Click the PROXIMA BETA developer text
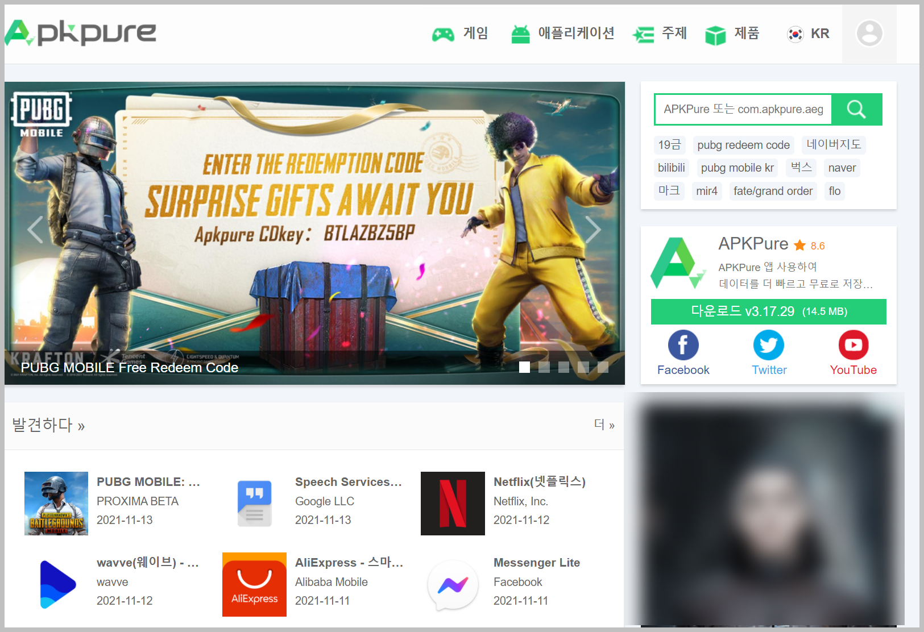924x632 pixels. coord(138,501)
